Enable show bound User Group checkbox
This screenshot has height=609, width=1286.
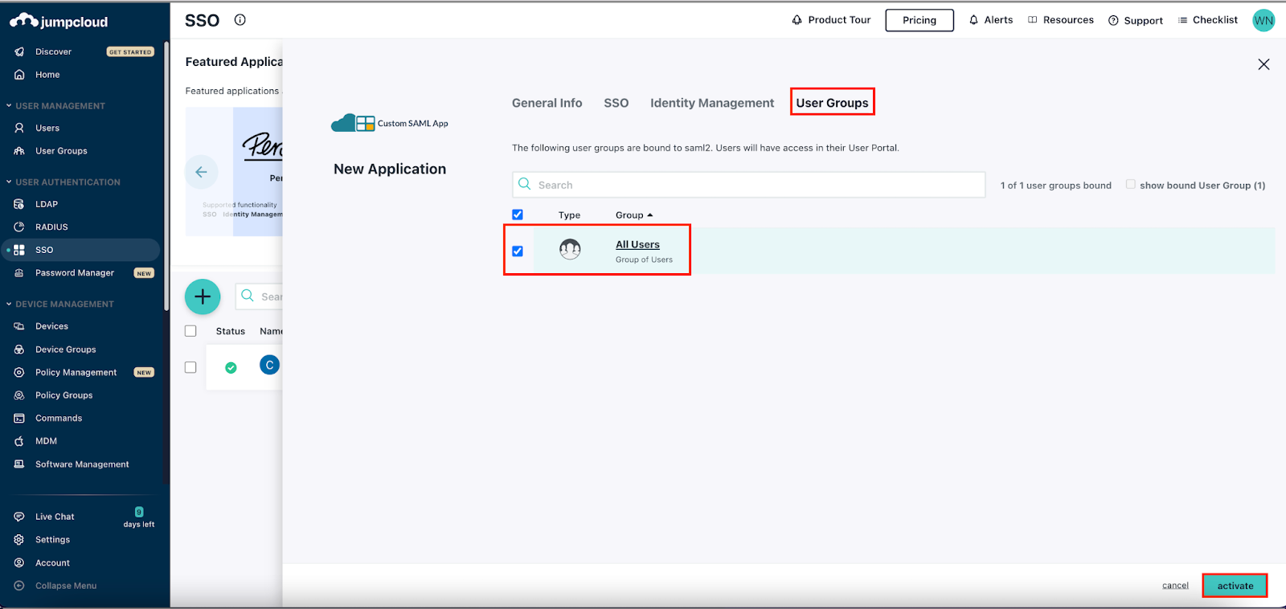tap(1131, 185)
